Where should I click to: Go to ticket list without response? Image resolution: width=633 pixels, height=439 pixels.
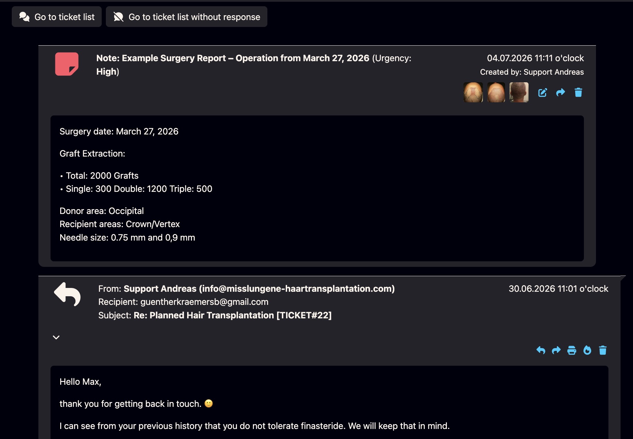[x=186, y=17]
